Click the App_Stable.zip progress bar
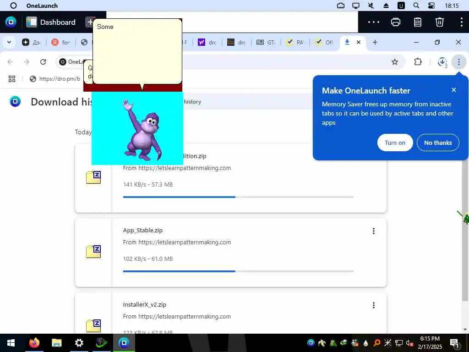This screenshot has height=352, width=469. [238, 271]
